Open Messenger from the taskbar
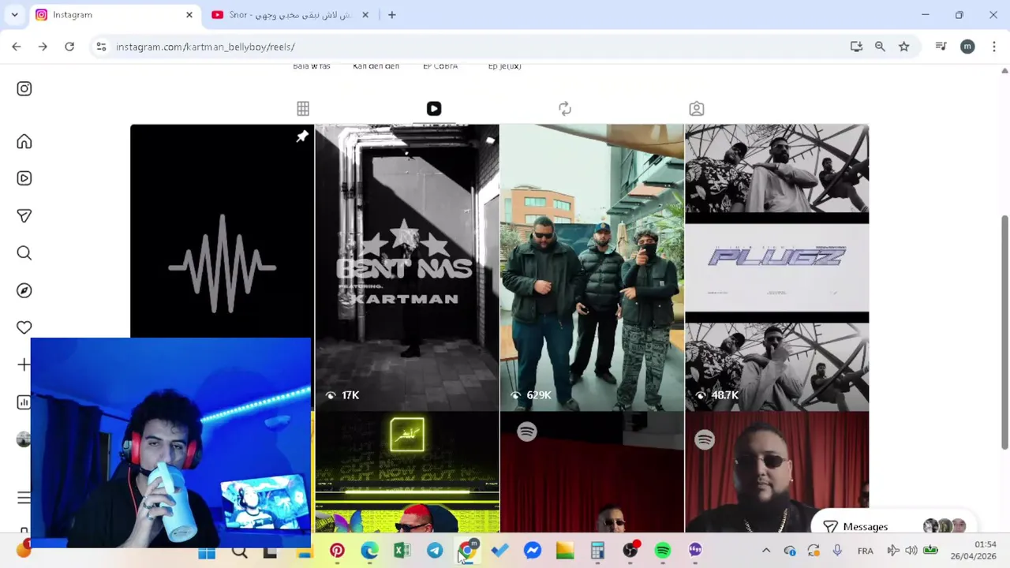The width and height of the screenshot is (1010, 568). tap(533, 551)
